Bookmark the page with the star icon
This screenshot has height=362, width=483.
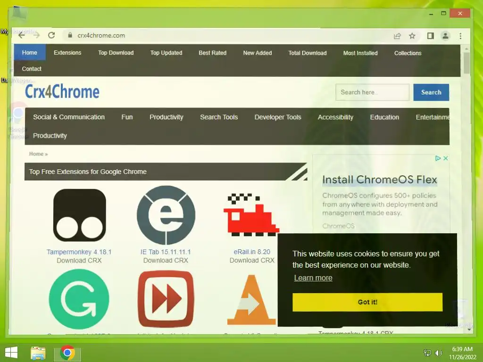(x=412, y=36)
